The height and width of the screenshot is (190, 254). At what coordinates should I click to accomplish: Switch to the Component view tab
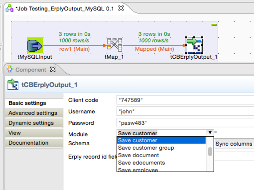[x=31, y=70]
